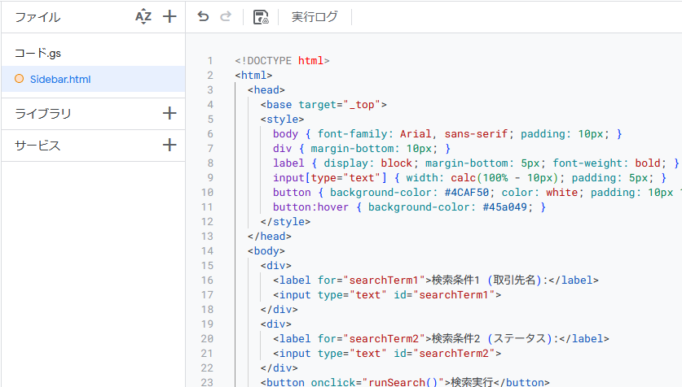Click the unsaved orange circle by Sidebar.html
The image size is (682, 387).
[19, 79]
